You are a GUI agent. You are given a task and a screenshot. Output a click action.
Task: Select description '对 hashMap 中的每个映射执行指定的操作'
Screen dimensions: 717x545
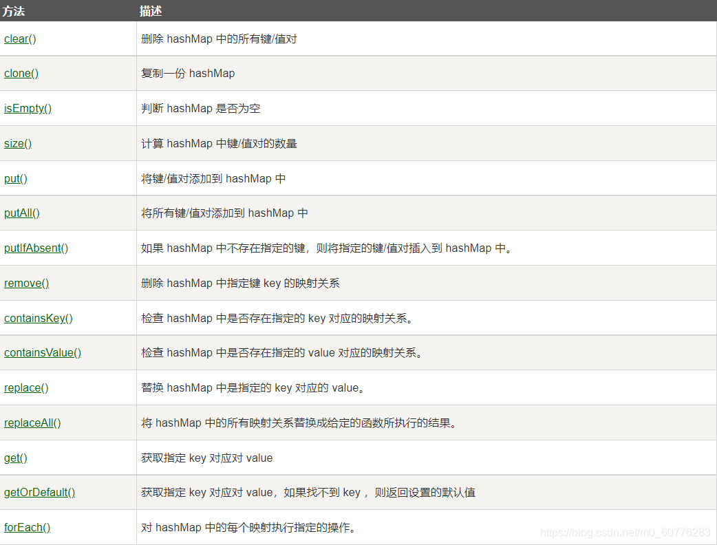248,527
